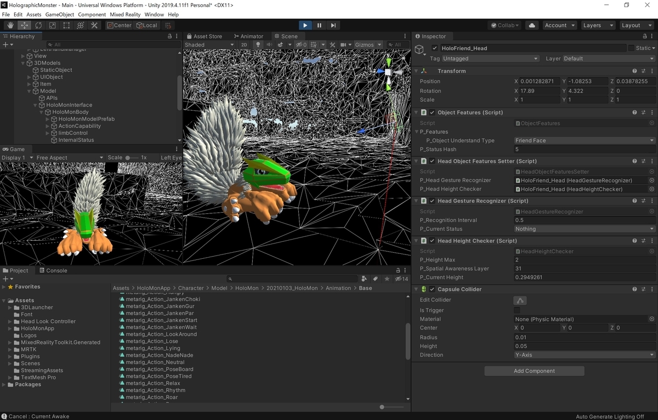The width and height of the screenshot is (658, 420).
Task: Select the combined Transform tool
Action: pyautogui.click(x=81, y=25)
